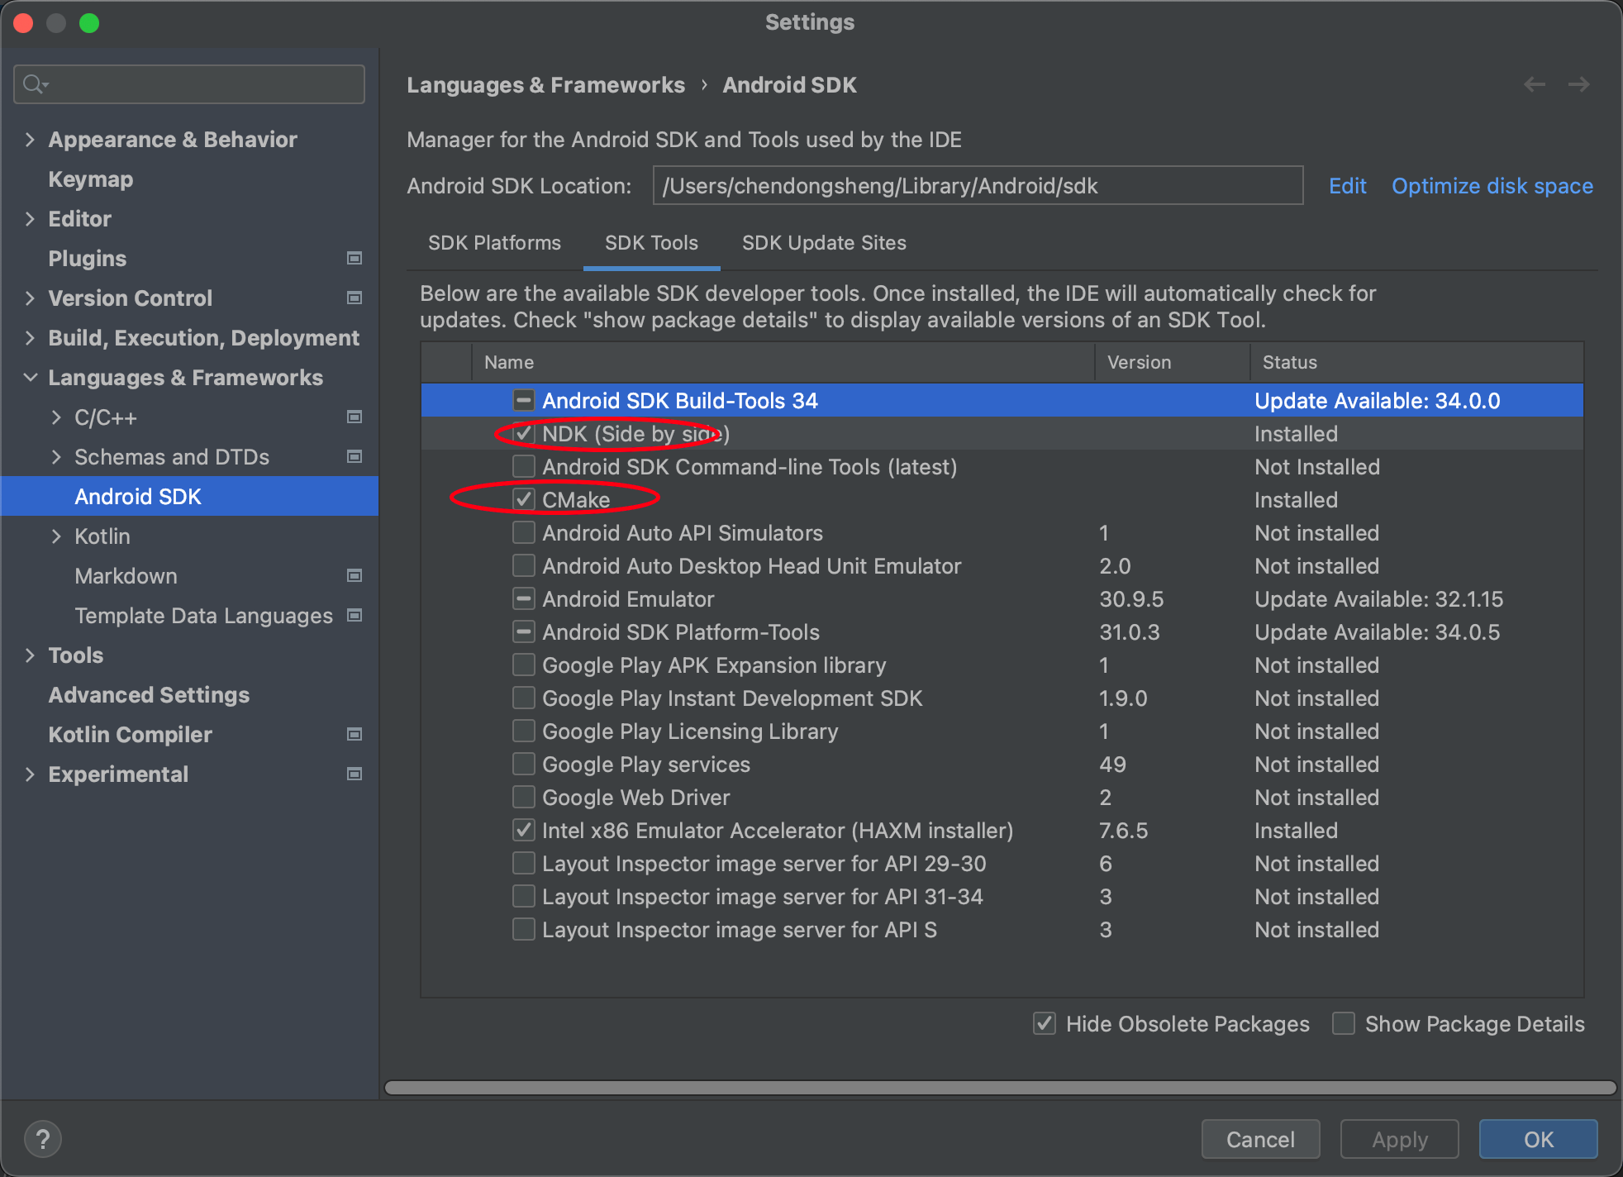Click project-level icon beside Kotlin Compiler
1623x1177 pixels.
coord(355,735)
